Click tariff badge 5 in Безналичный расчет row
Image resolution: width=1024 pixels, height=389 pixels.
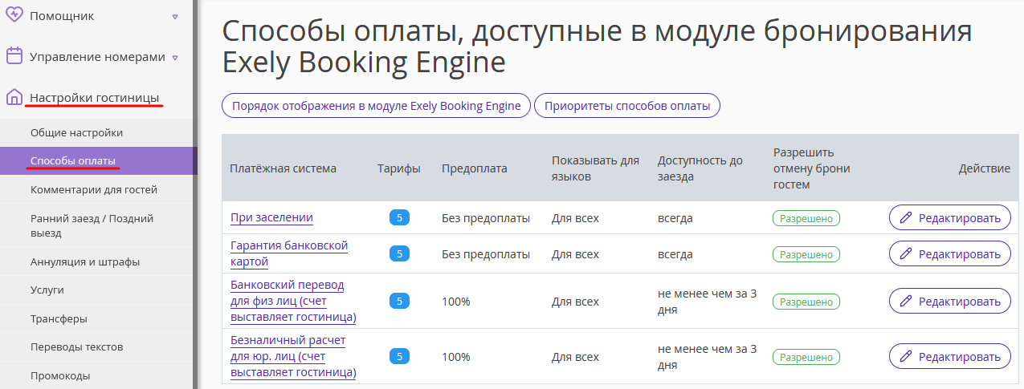(x=399, y=356)
